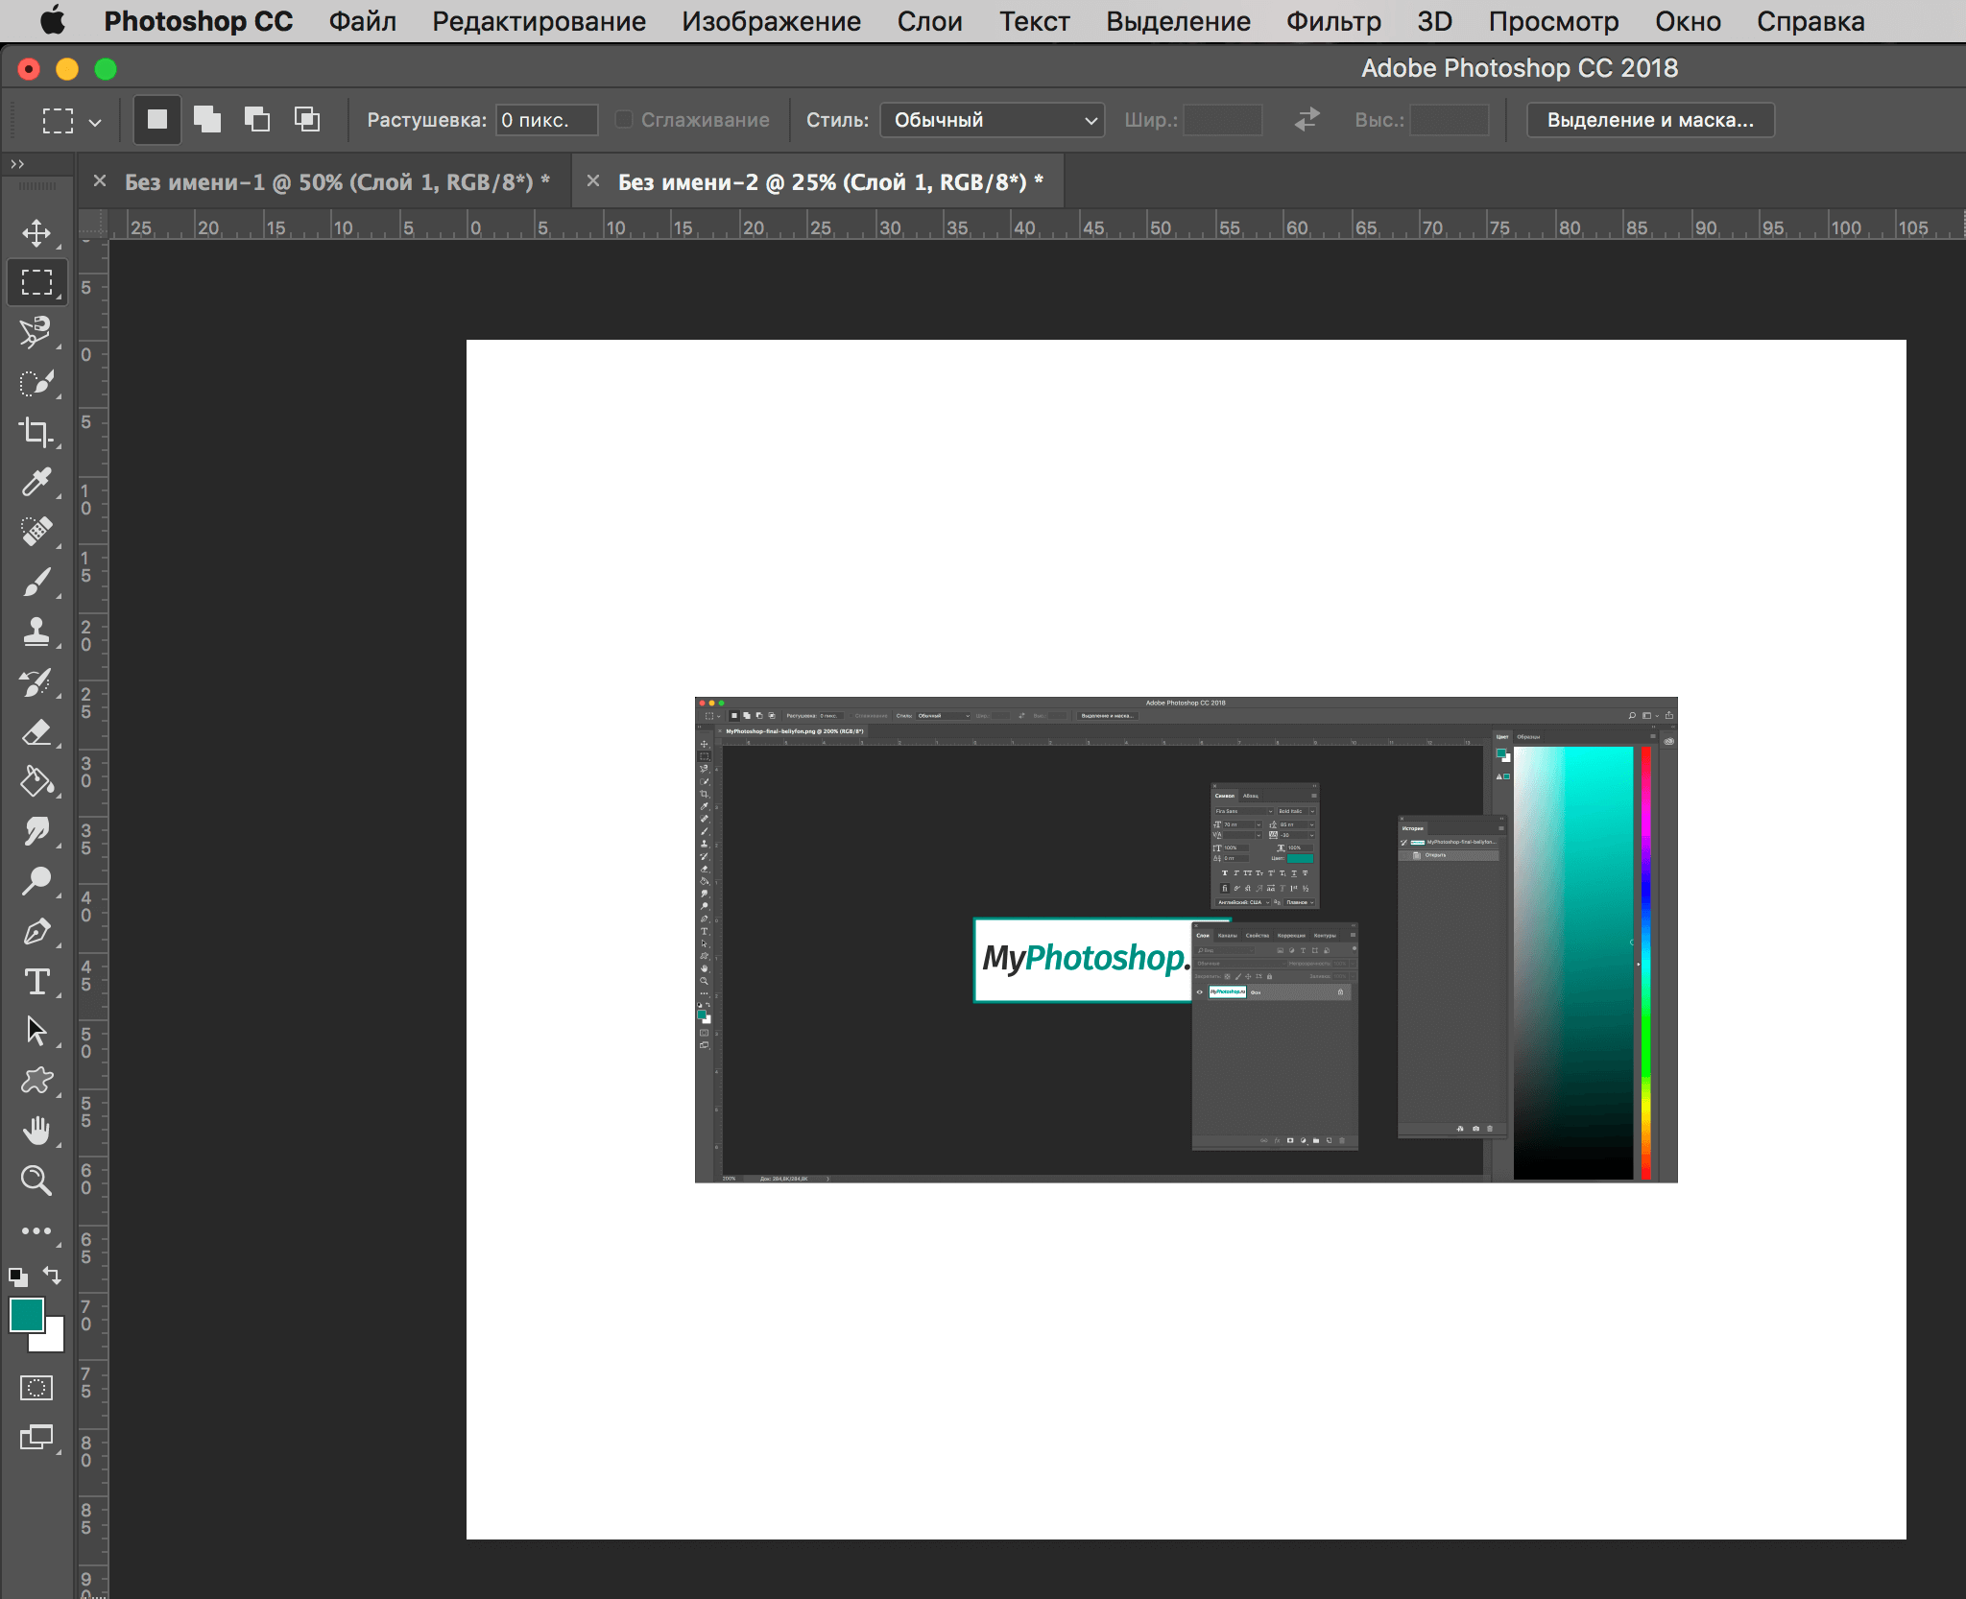Select the Brush tool
Screen dimensions: 1966x1599
tap(36, 582)
